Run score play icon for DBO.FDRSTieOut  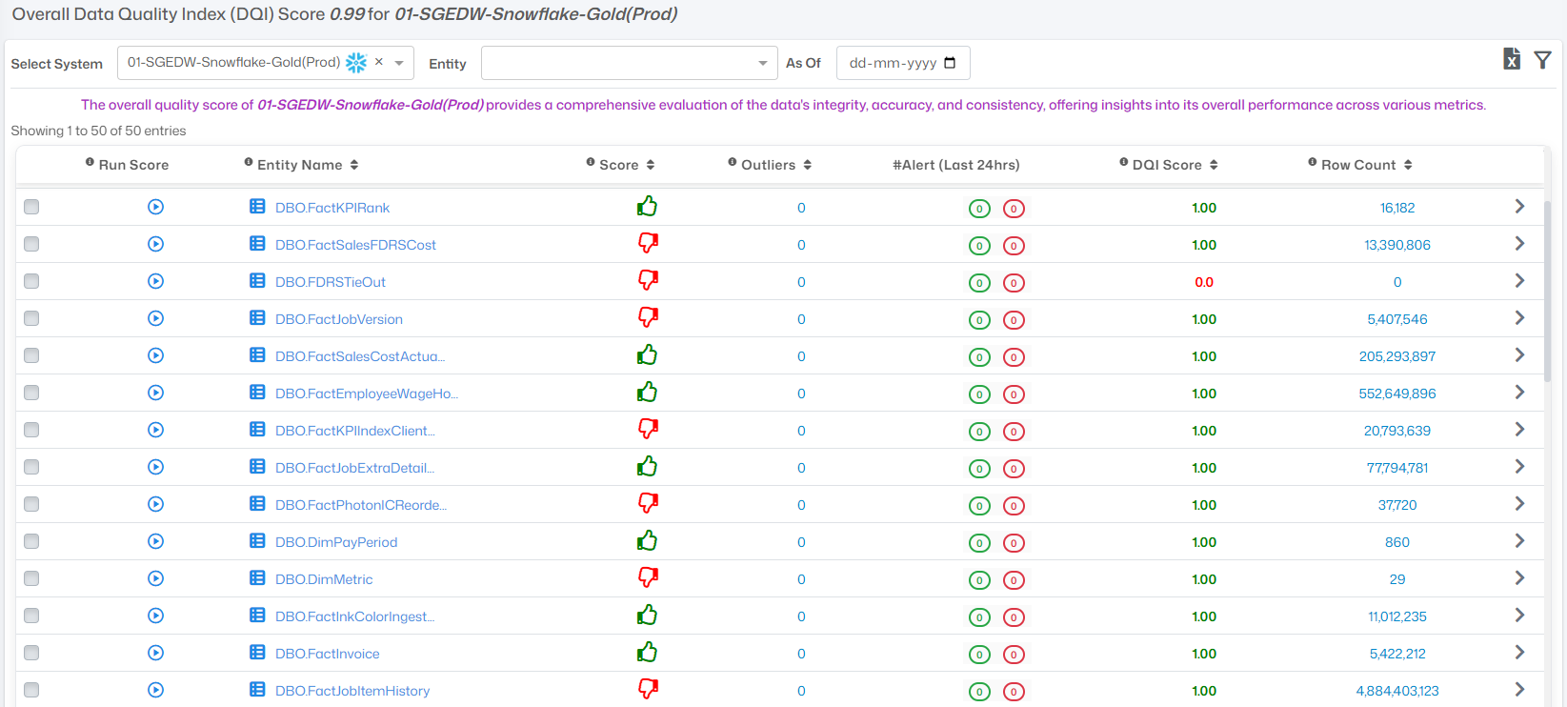pyautogui.click(x=156, y=281)
